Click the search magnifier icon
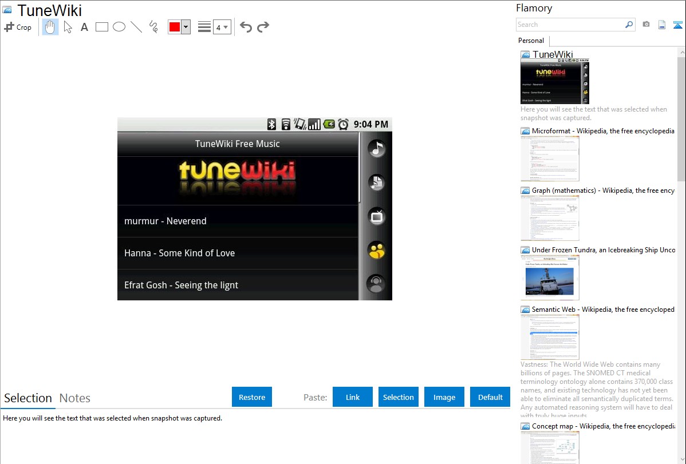This screenshot has width=686, height=464. pos(629,25)
